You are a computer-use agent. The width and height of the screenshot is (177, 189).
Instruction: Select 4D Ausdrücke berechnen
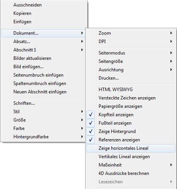(131, 173)
